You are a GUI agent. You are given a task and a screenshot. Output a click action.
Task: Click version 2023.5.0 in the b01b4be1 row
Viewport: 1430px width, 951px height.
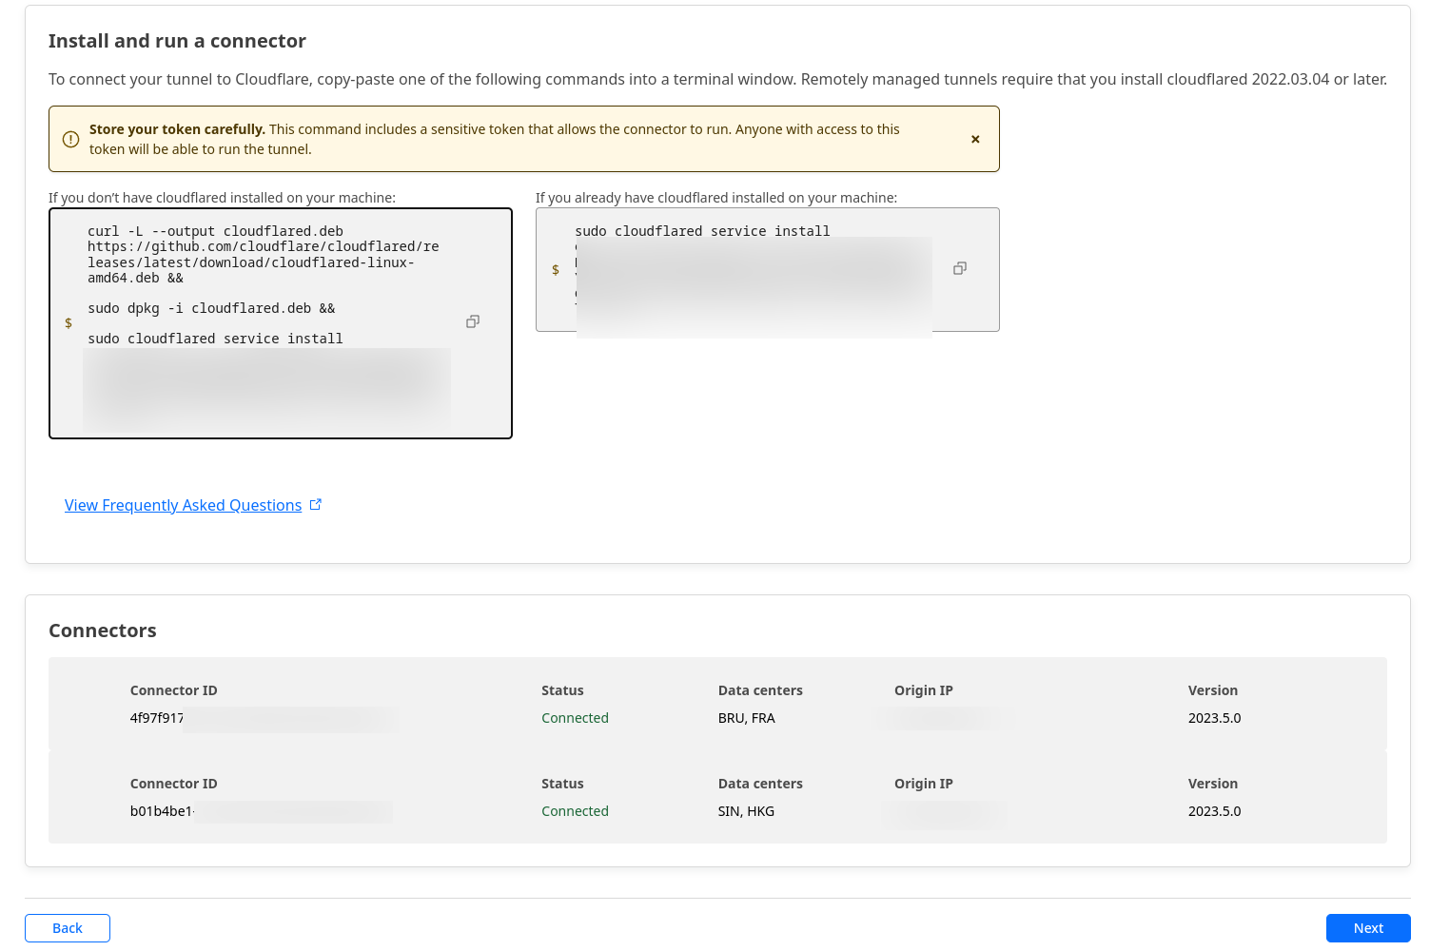(x=1214, y=811)
